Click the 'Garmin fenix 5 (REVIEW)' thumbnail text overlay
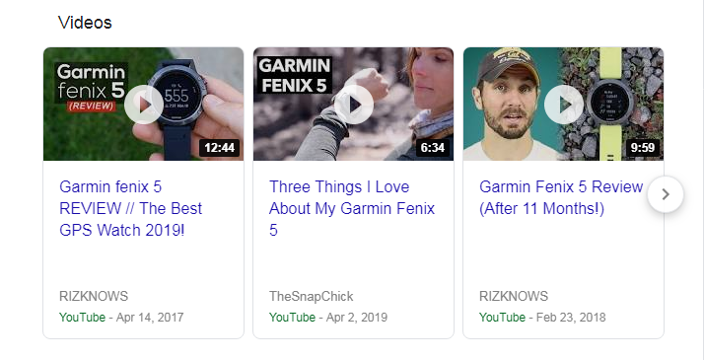 [x=91, y=87]
